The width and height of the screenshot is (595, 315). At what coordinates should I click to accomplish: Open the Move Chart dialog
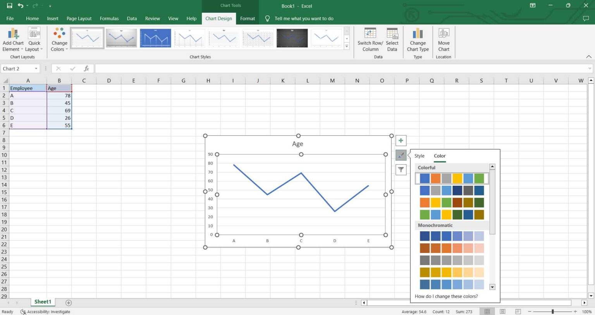click(x=444, y=39)
